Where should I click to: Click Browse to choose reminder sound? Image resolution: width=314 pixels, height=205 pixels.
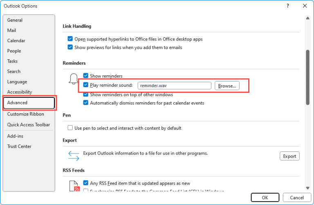pyautogui.click(x=227, y=86)
